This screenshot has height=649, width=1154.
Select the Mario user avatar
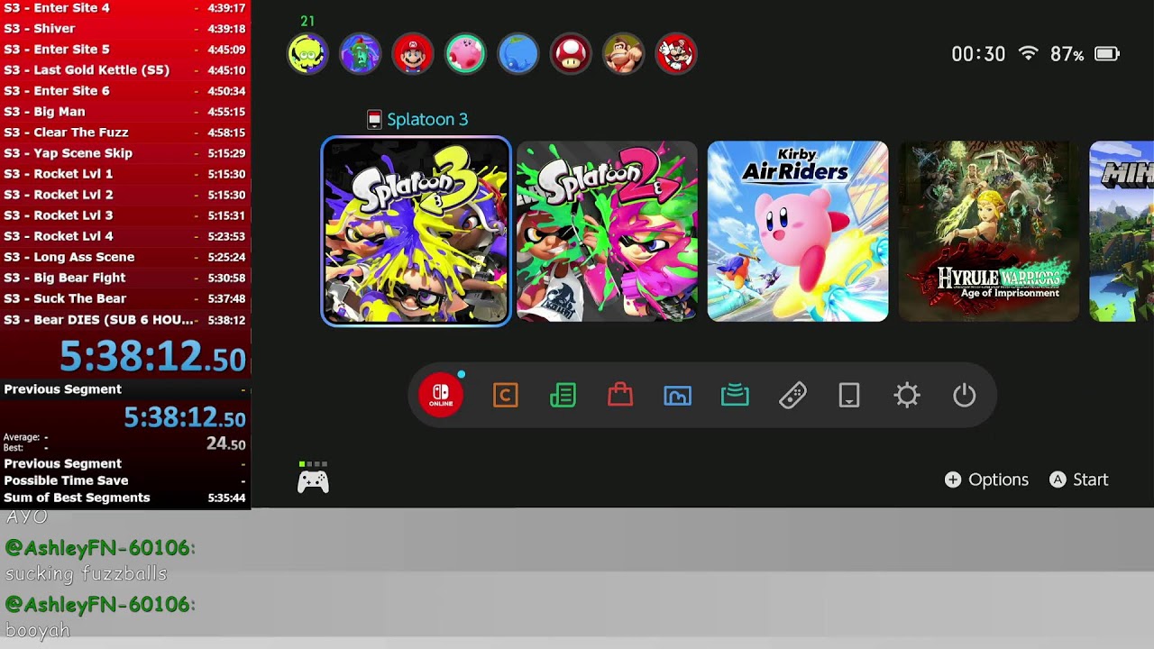tap(413, 55)
